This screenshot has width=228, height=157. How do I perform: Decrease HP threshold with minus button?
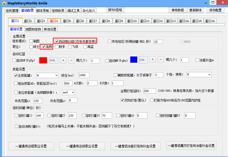[71, 60]
